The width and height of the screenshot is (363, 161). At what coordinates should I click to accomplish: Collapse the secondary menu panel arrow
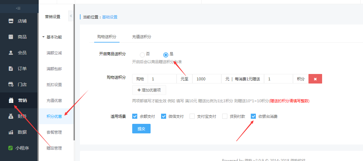[71, 16]
